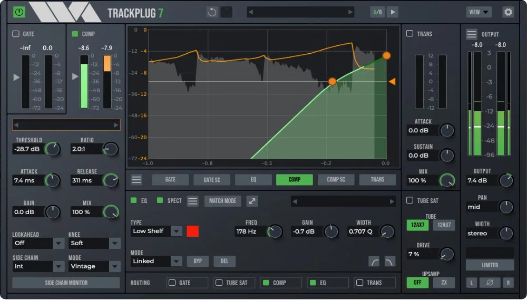Open the Output section hamburger menu
This screenshot has width=527, height=300.
472,34
